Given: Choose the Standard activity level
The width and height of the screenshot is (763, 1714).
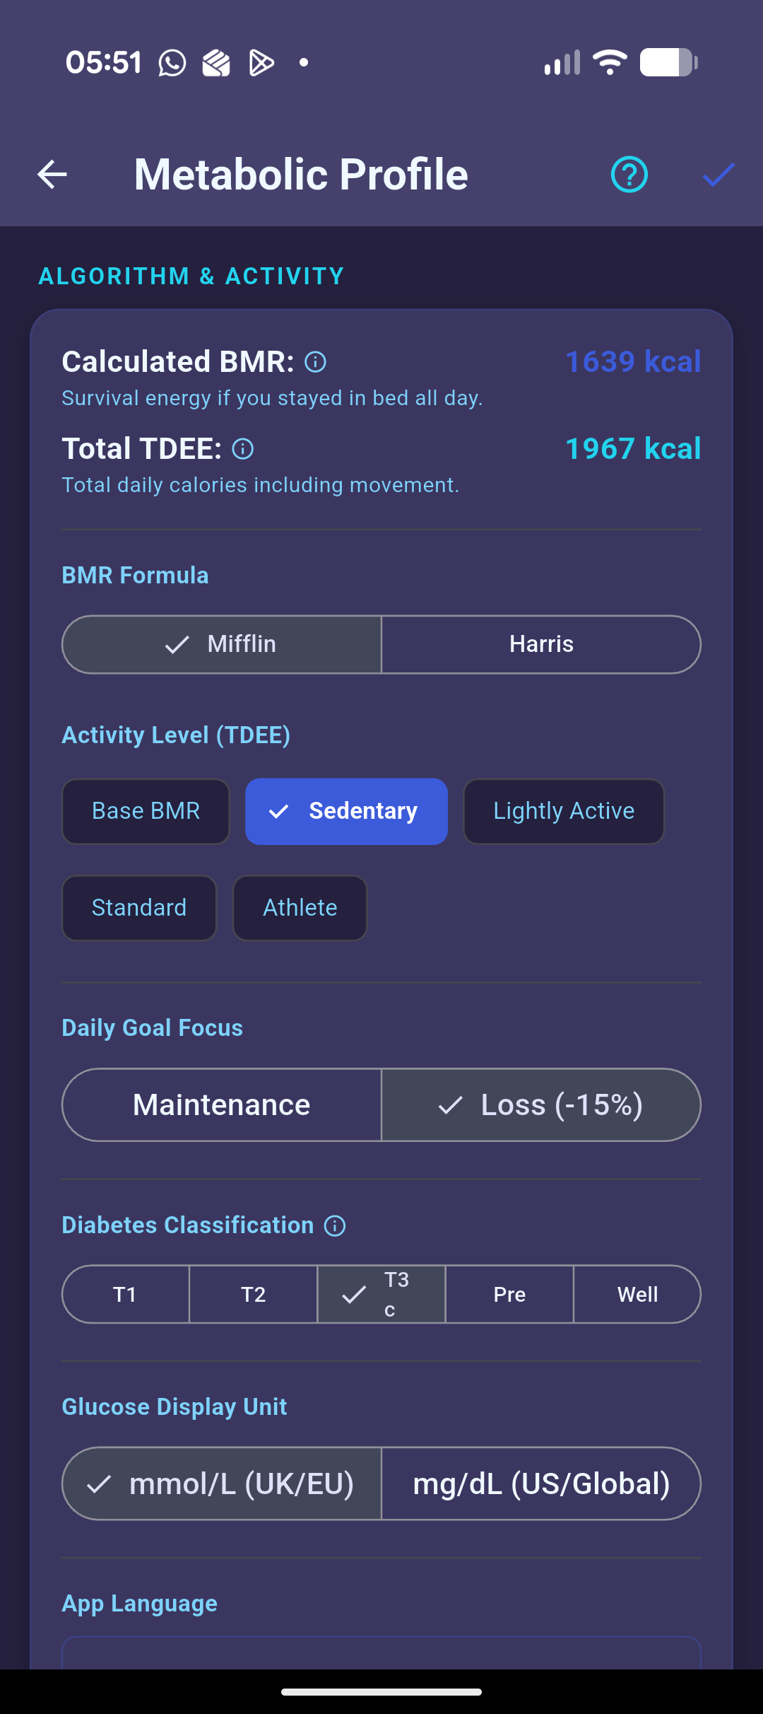Looking at the screenshot, I should pos(139,908).
